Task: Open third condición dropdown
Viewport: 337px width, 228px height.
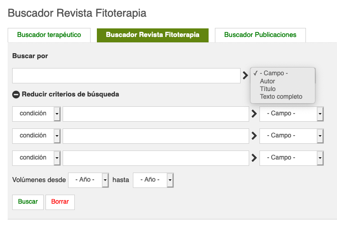Action: 36,158
